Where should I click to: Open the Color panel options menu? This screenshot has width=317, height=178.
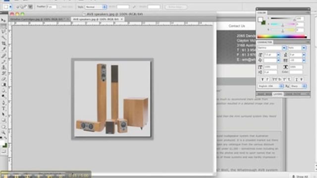coord(308,12)
